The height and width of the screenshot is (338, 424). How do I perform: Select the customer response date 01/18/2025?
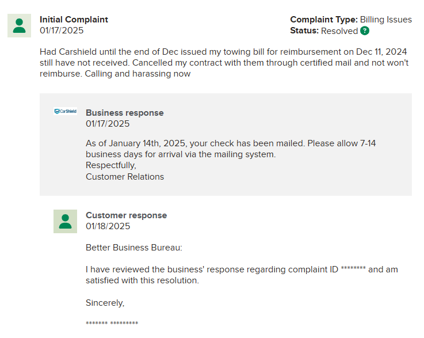click(108, 226)
